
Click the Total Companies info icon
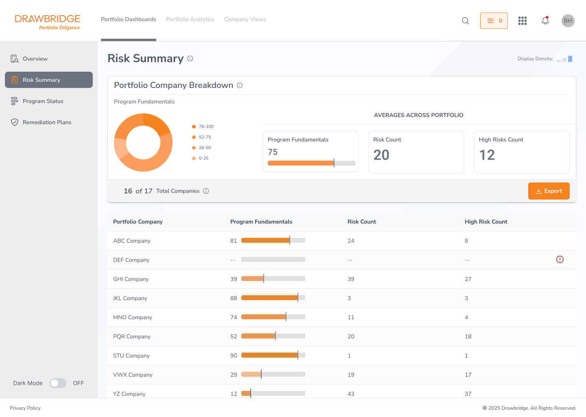coord(206,191)
